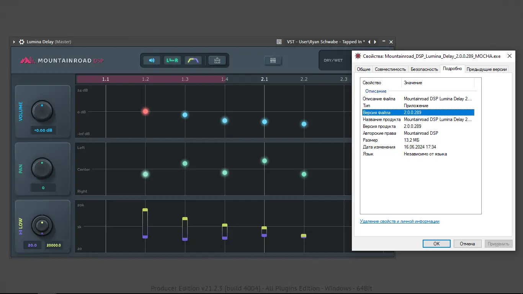Click the next preset arrow

(x=374, y=42)
